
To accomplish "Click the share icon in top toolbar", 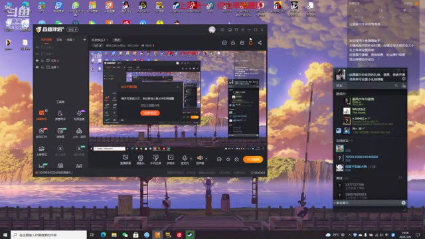I will [260, 42].
